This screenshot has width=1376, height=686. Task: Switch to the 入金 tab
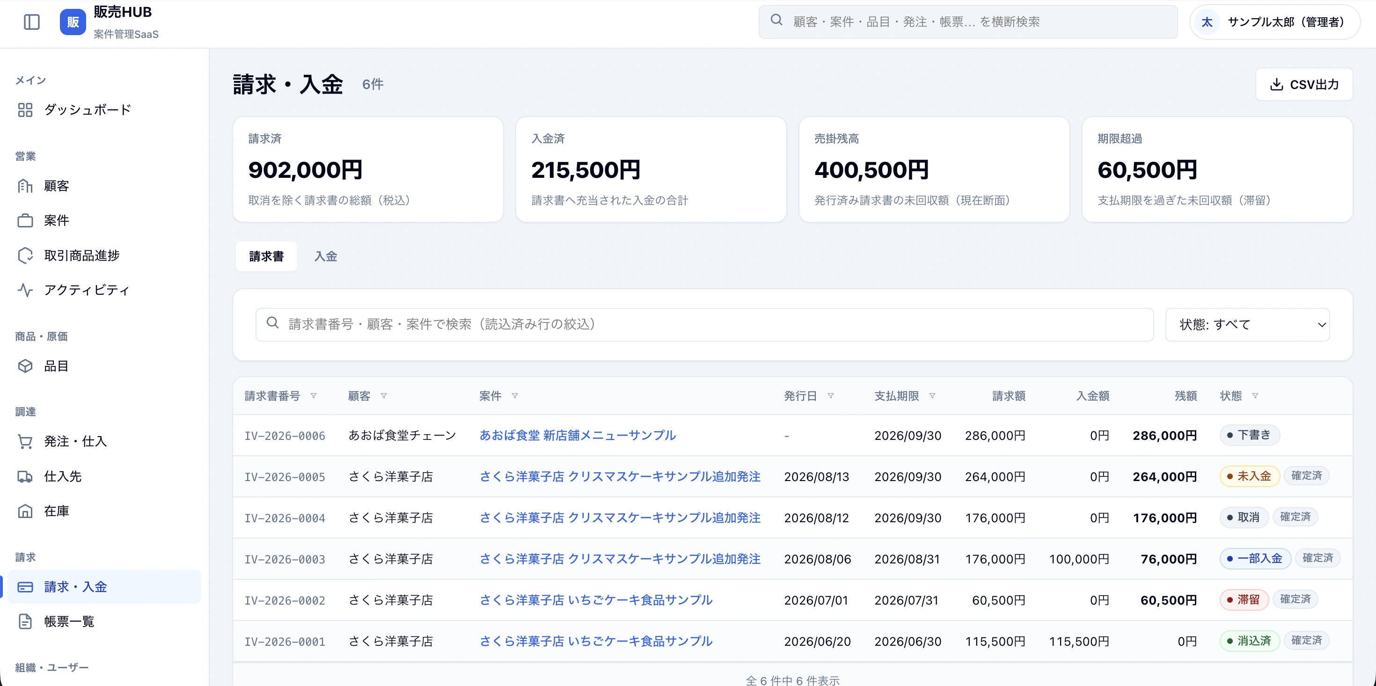click(x=326, y=256)
